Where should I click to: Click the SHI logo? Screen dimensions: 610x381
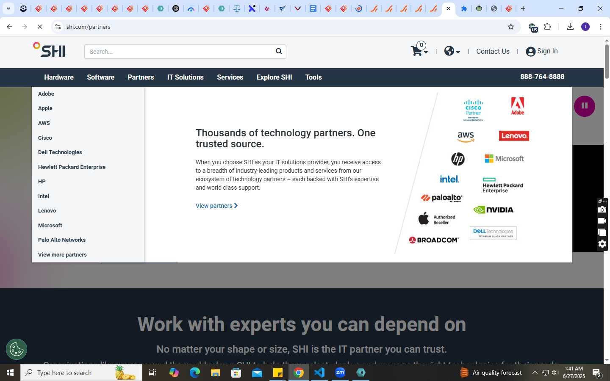tap(49, 50)
